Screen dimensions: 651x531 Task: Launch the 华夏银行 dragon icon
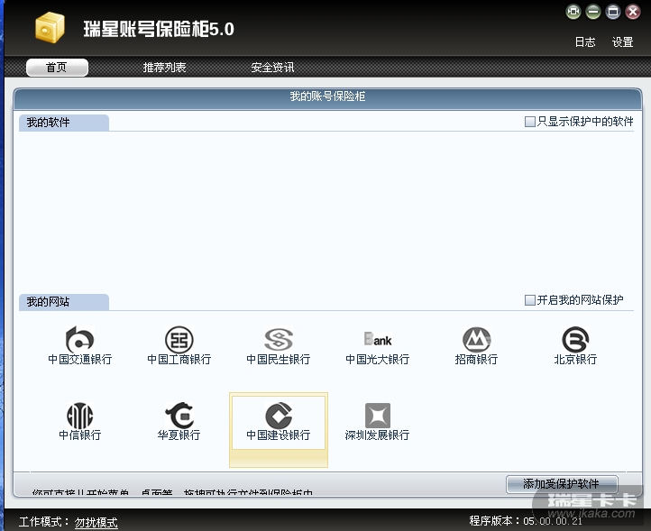tap(179, 416)
